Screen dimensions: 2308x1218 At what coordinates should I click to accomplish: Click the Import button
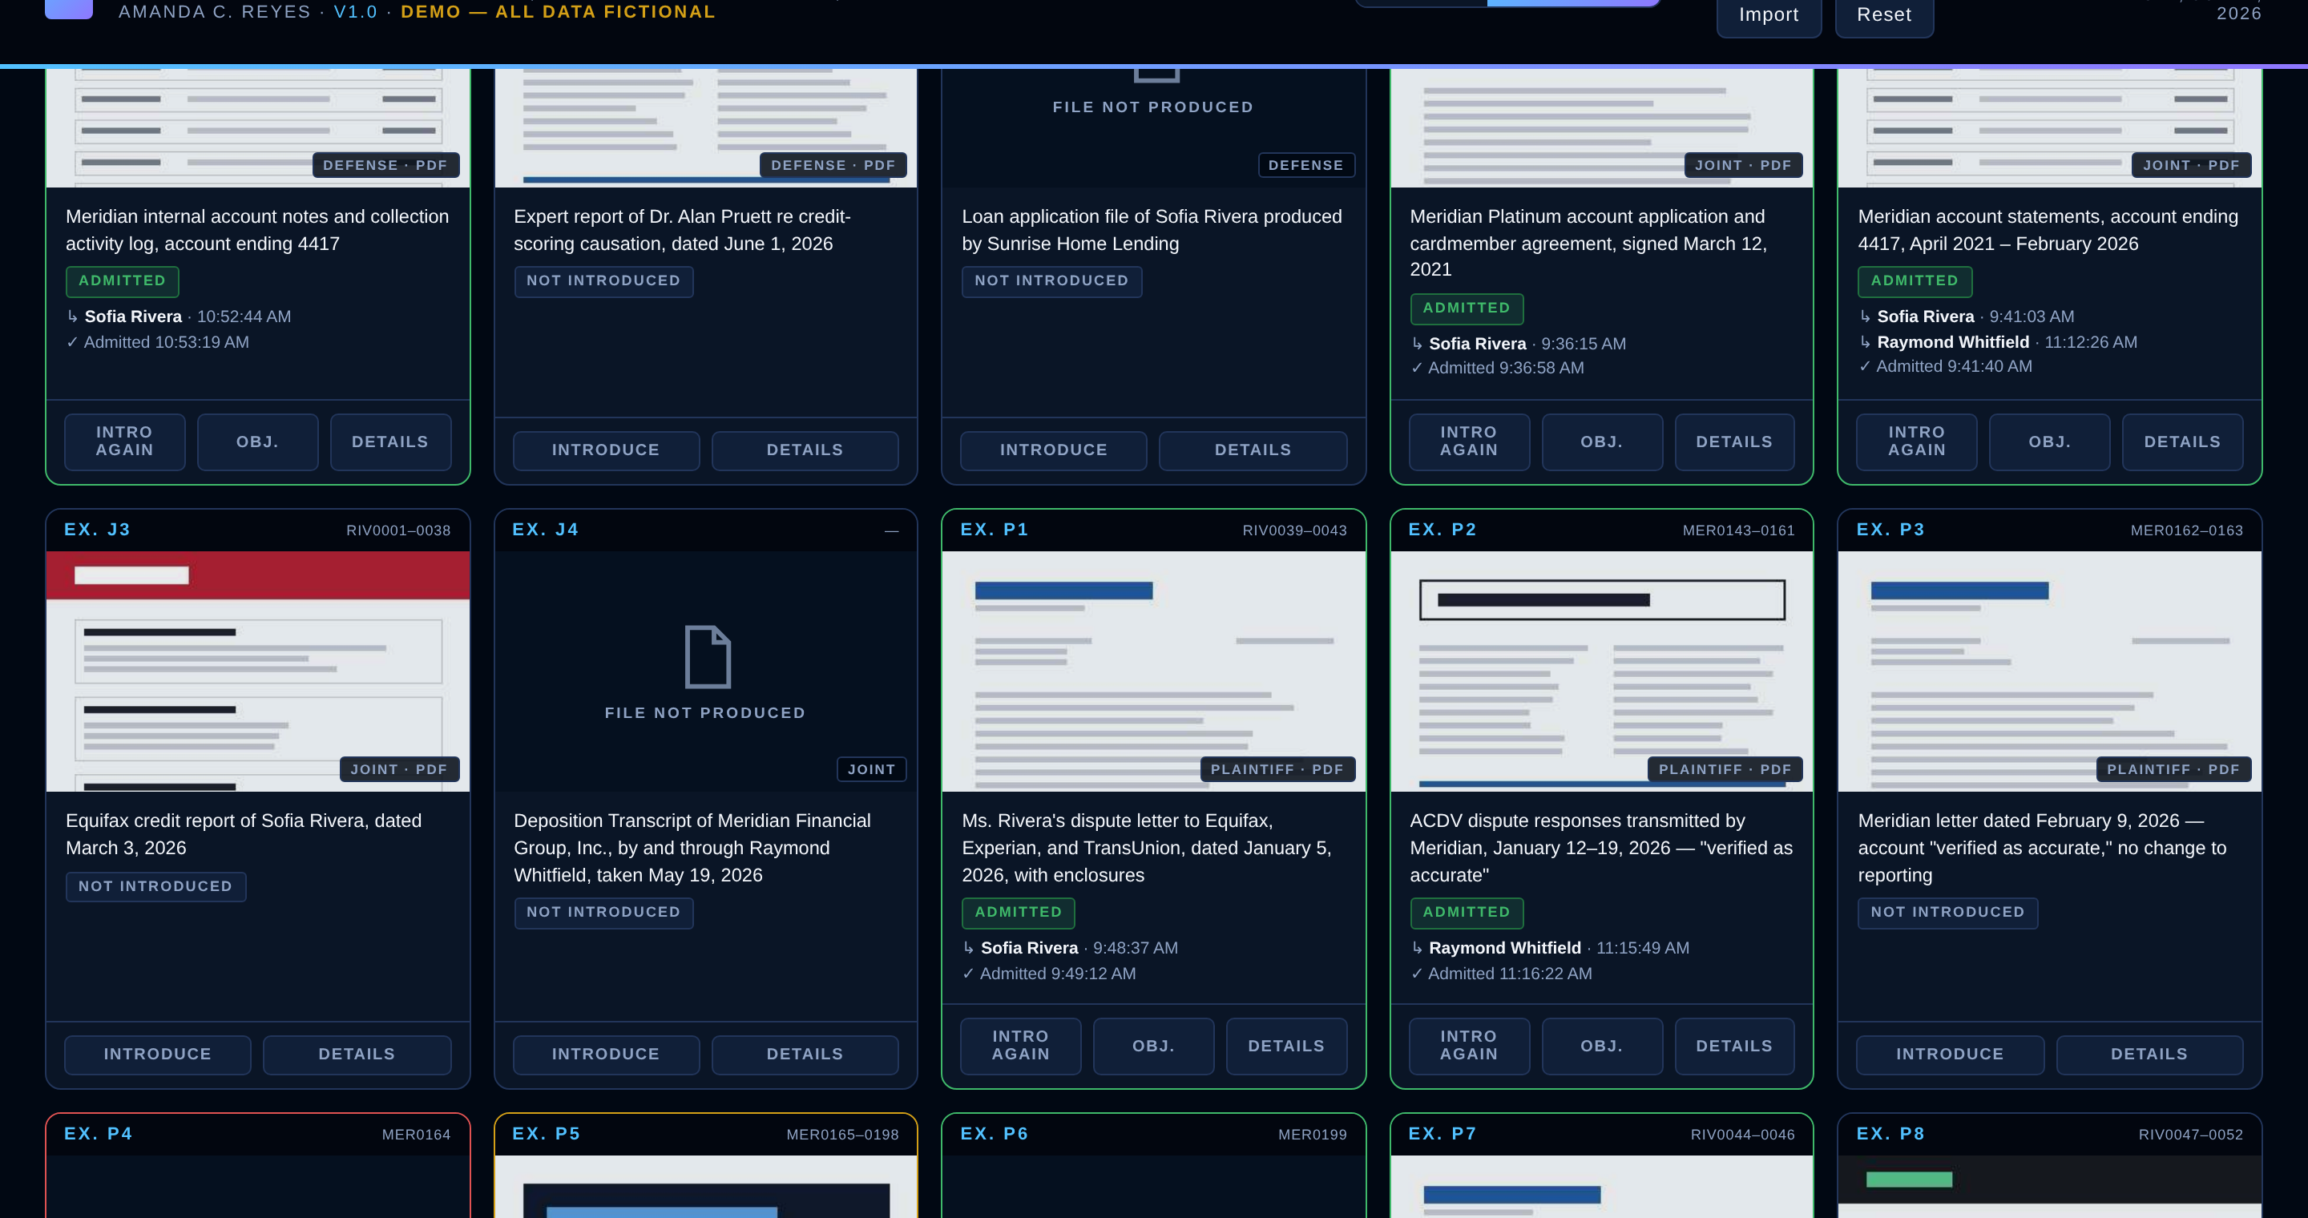coord(1769,15)
